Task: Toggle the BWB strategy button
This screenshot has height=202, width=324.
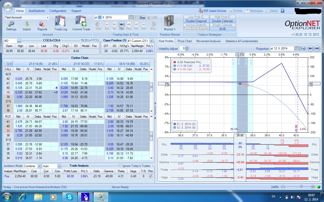Action: point(222,29)
